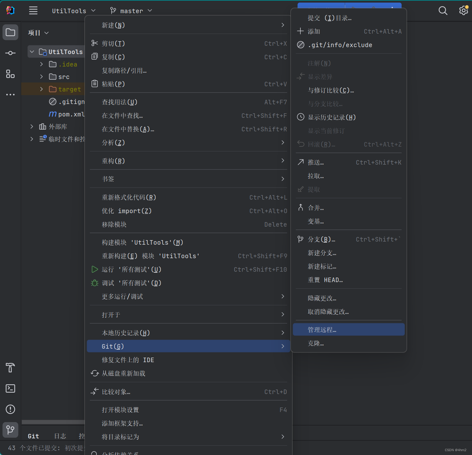Choose 推送 push in Git submenu

pyautogui.click(x=349, y=162)
